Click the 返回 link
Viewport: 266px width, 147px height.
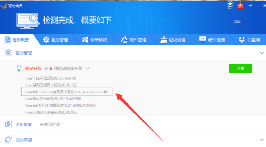237,21
